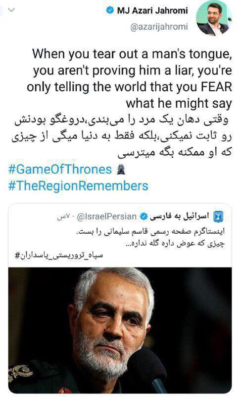Click the Israel emblem avatar in quoted tweet
Image resolution: width=240 pixels, height=397 pixels.
(x=219, y=216)
